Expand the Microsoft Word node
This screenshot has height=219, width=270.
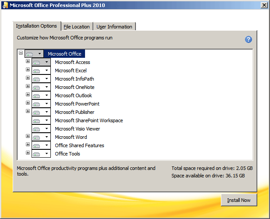pos(28,136)
